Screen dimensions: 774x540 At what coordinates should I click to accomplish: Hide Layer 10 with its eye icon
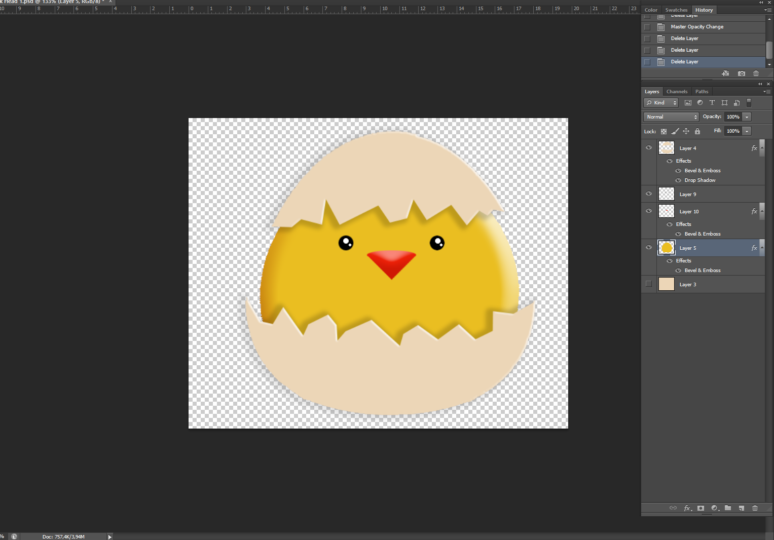coord(649,211)
